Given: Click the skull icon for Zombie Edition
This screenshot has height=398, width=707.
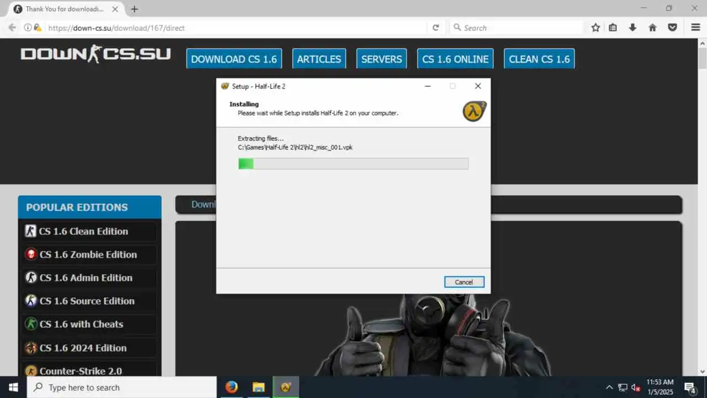Looking at the screenshot, I should coord(31,254).
